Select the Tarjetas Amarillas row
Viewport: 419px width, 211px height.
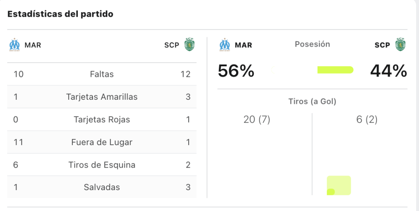point(102,97)
